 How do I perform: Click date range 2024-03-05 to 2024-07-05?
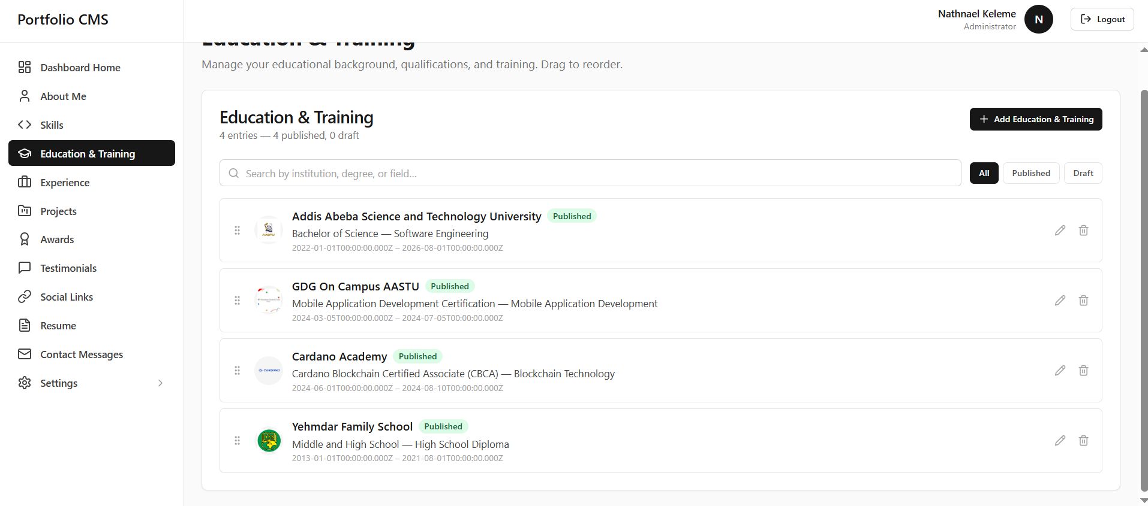[x=397, y=318]
